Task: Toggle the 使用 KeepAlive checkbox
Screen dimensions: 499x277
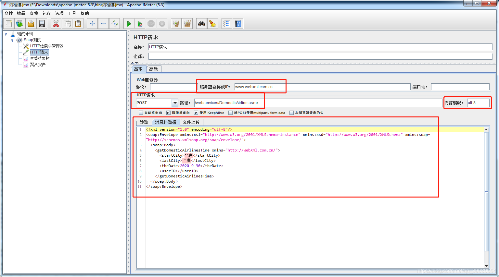Action: click(x=196, y=113)
